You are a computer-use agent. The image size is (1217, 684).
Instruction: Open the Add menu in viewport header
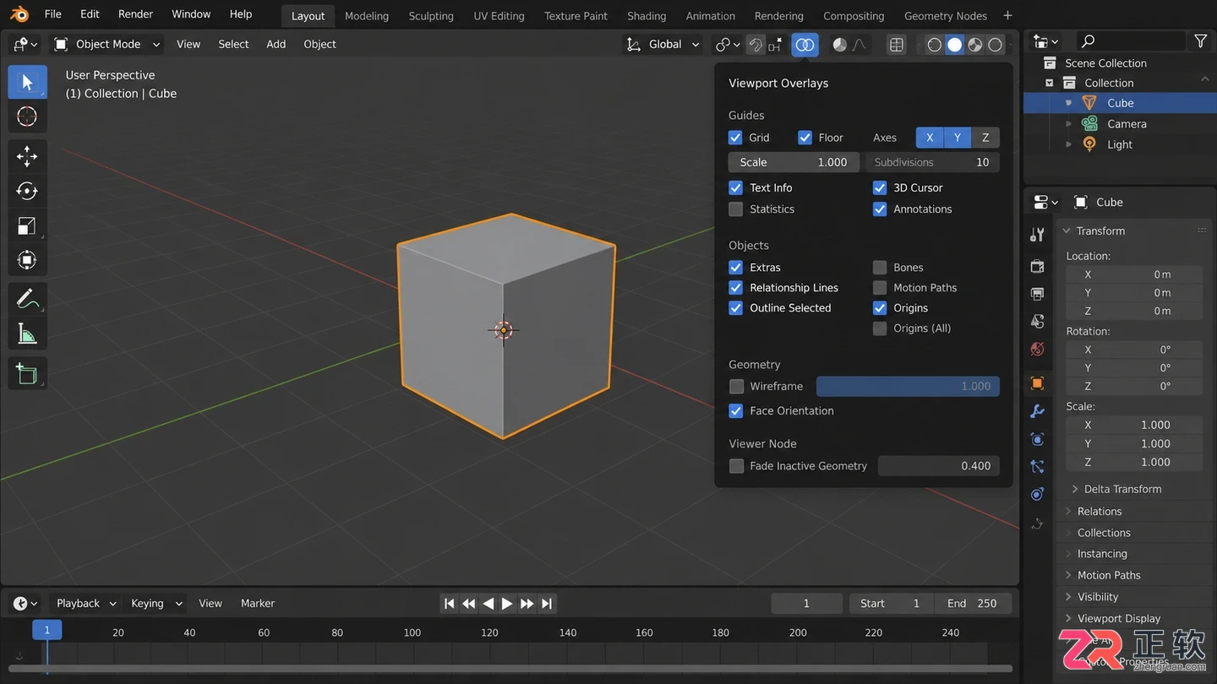tap(276, 44)
